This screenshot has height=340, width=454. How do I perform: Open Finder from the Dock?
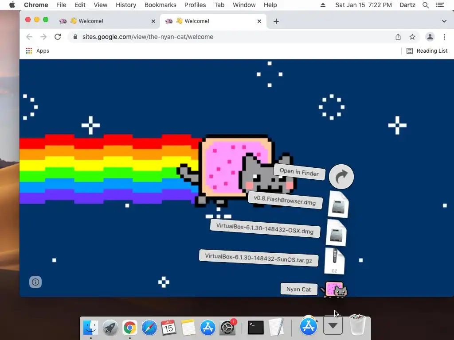tap(90, 328)
